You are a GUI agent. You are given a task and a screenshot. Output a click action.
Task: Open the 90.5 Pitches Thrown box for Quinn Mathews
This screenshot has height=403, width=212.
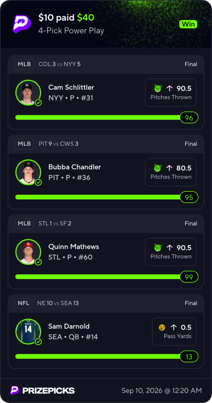[171, 252]
